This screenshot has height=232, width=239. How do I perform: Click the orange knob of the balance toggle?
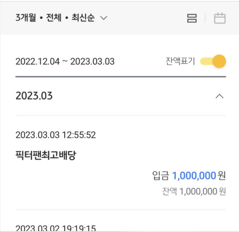click(219, 61)
